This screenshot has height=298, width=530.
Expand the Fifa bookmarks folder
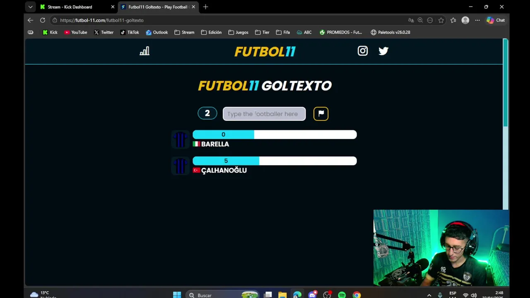[283, 32]
